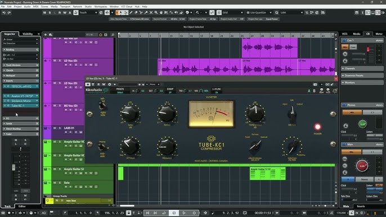Viewport: 386px width, 217px height.
Task: Toggle the Tube-KC1 left/right-side switch
Action: pos(102,105)
